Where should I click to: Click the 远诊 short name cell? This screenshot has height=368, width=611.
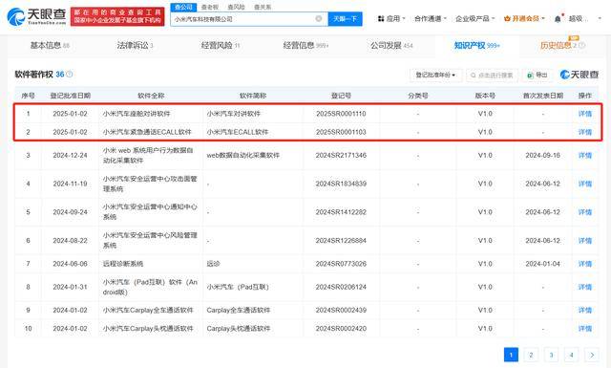[x=213, y=264]
